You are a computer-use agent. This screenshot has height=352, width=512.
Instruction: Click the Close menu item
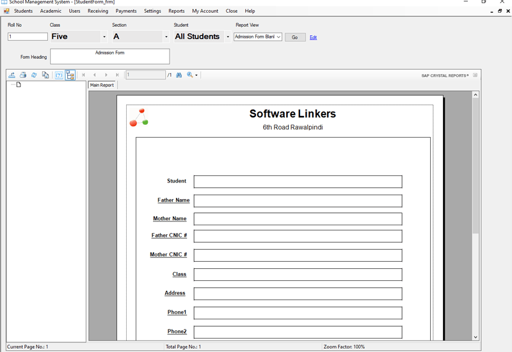coord(232,11)
